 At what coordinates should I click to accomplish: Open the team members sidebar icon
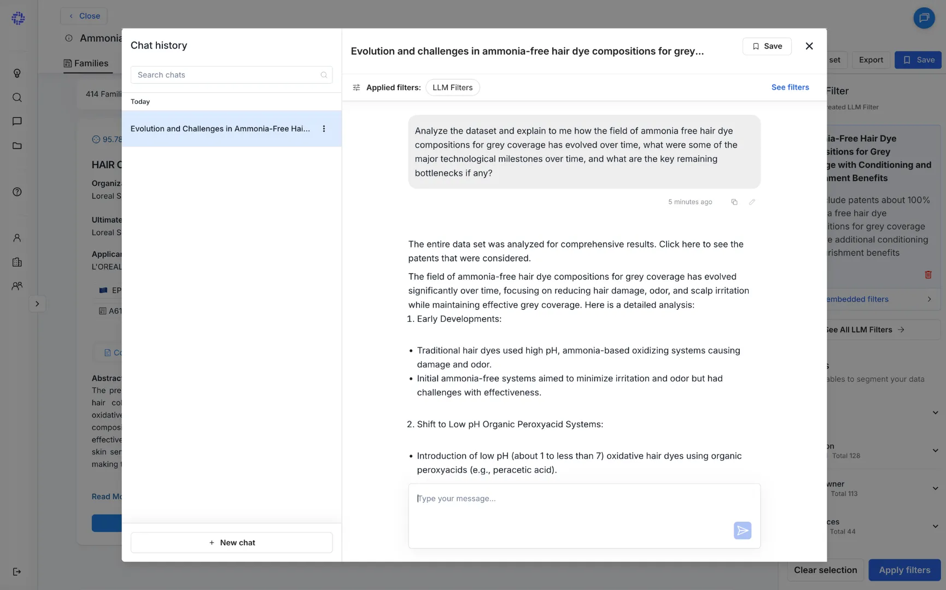tap(17, 286)
